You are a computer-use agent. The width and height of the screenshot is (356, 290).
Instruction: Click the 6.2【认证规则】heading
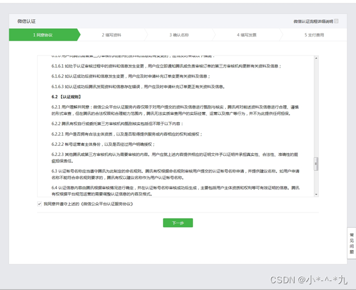[66, 97]
